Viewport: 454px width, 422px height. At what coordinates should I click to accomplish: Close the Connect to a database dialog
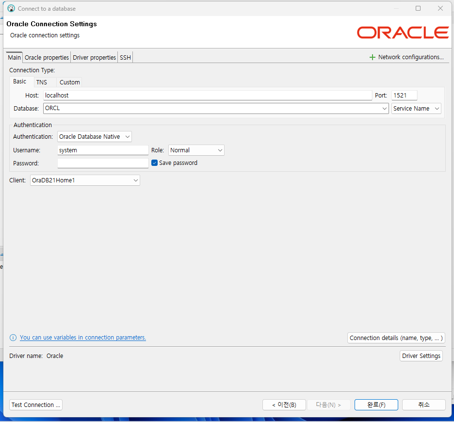[440, 8]
